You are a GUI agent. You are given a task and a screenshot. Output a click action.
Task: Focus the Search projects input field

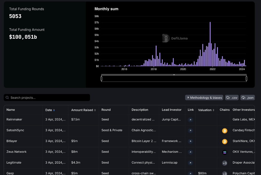(47, 98)
